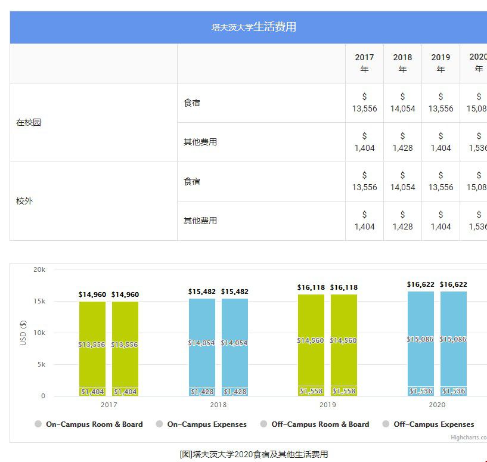Open the Highcharts credit link
The width and height of the screenshot is (487, 462).
coord(469,438)
